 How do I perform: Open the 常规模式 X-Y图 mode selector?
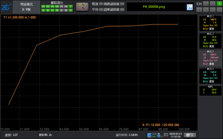[27, 7]
